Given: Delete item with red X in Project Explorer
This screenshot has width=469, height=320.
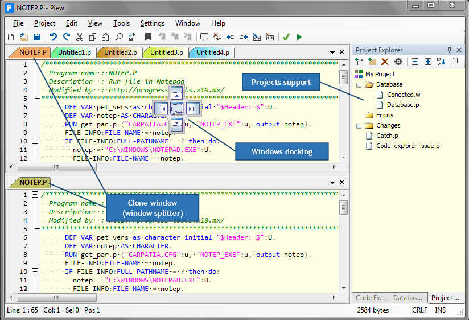Looking at the screenshot, I should click(385, 61).
